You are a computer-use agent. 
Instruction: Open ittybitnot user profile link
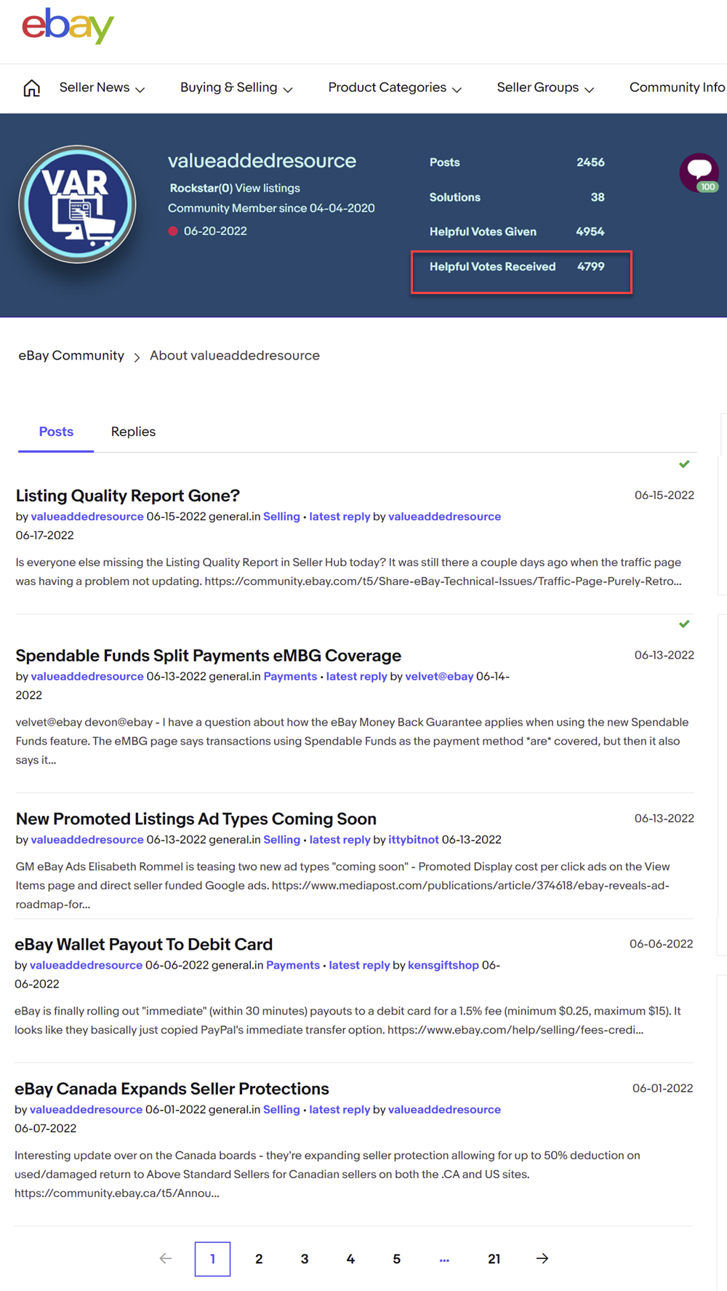pyautogui.click(x=414, y=840)
